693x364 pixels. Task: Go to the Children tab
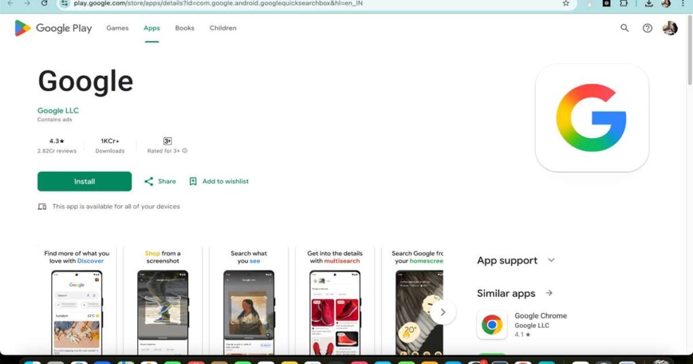click(223, 28)
